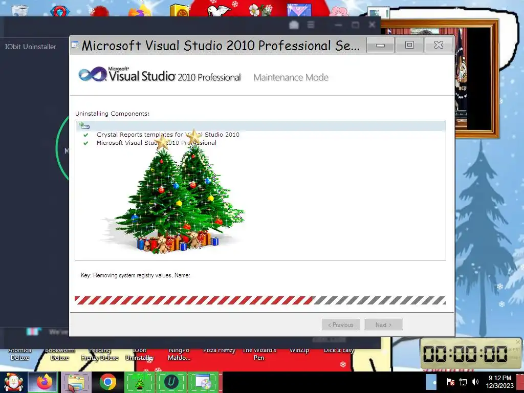524x393 pixels.
Task: Open the NingPo MahJo... desktop shortcut
Action: coord(179,354)
